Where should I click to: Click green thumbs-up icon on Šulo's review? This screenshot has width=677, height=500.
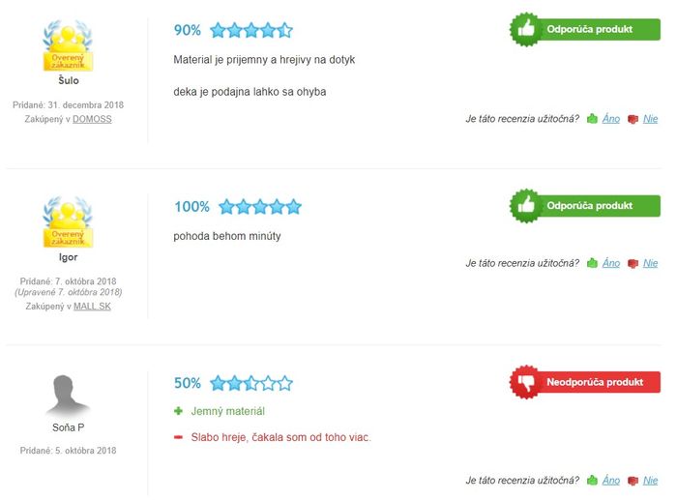coord(592,118)
